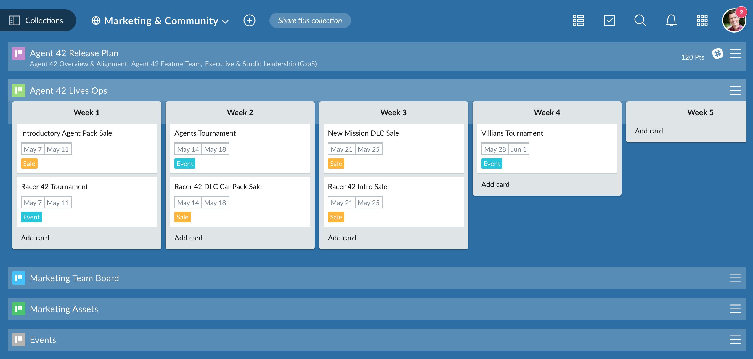Click Add card under Week 5
Image resolution: width=753 pixels, height=359 pixels.
pos(648,131)
